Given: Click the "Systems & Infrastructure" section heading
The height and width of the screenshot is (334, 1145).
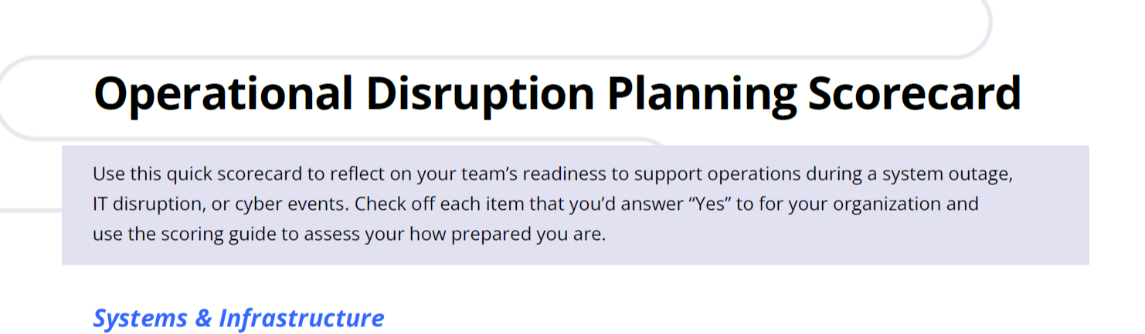Looking at the screenshot, I should 238,318.
